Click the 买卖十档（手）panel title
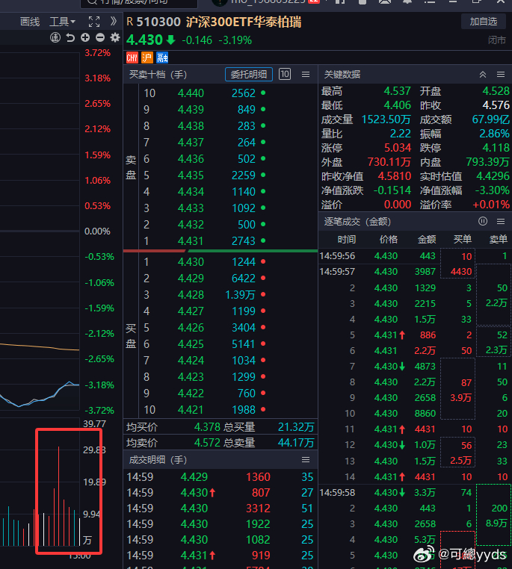This screenshot has width=512, height=569. pyautogui.click(x=158, y=75)
